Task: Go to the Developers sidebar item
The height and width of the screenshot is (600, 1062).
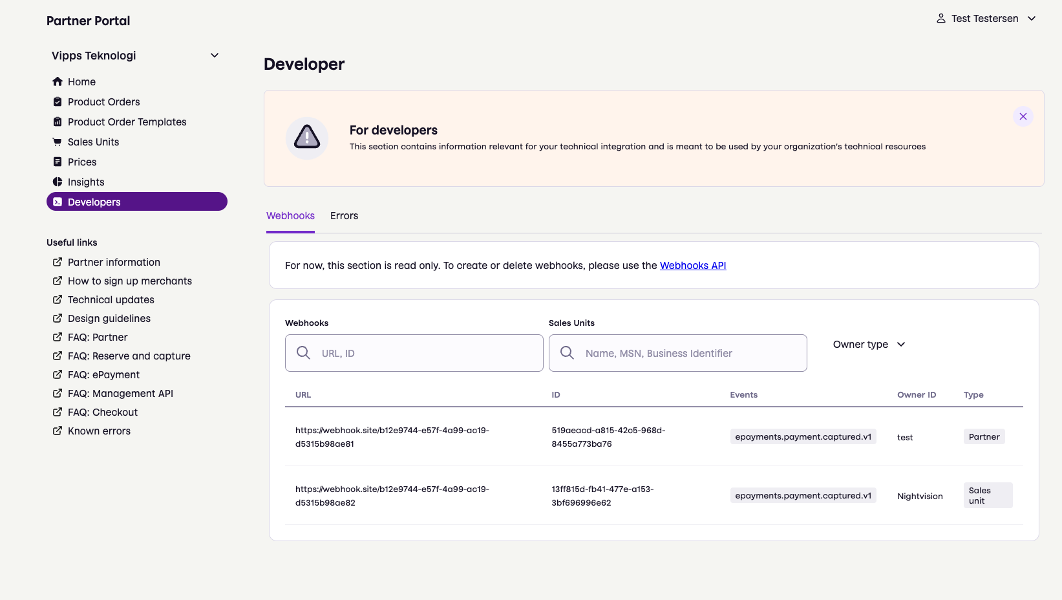Action: tap(136, 202)
